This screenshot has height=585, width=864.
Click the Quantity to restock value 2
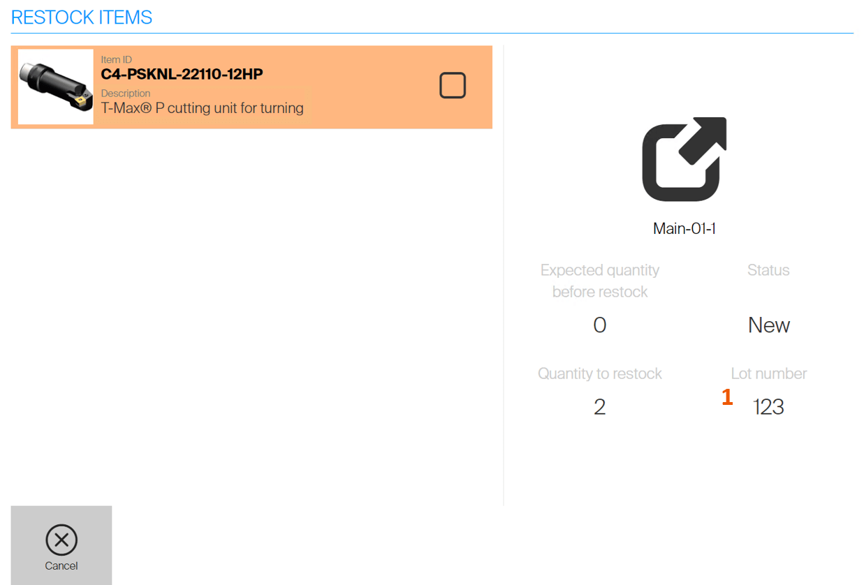599,407
